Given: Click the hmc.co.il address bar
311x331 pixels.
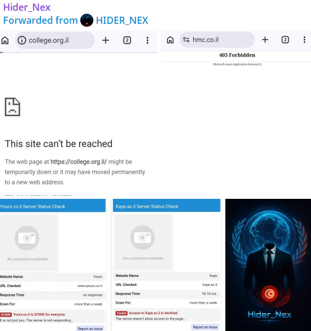Looking at the screenshot, I should 217,40.
